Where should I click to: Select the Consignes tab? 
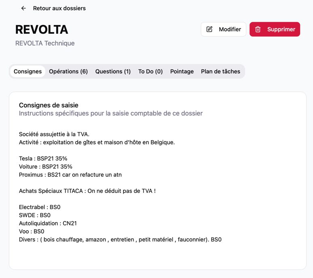(x=28, y=71)
